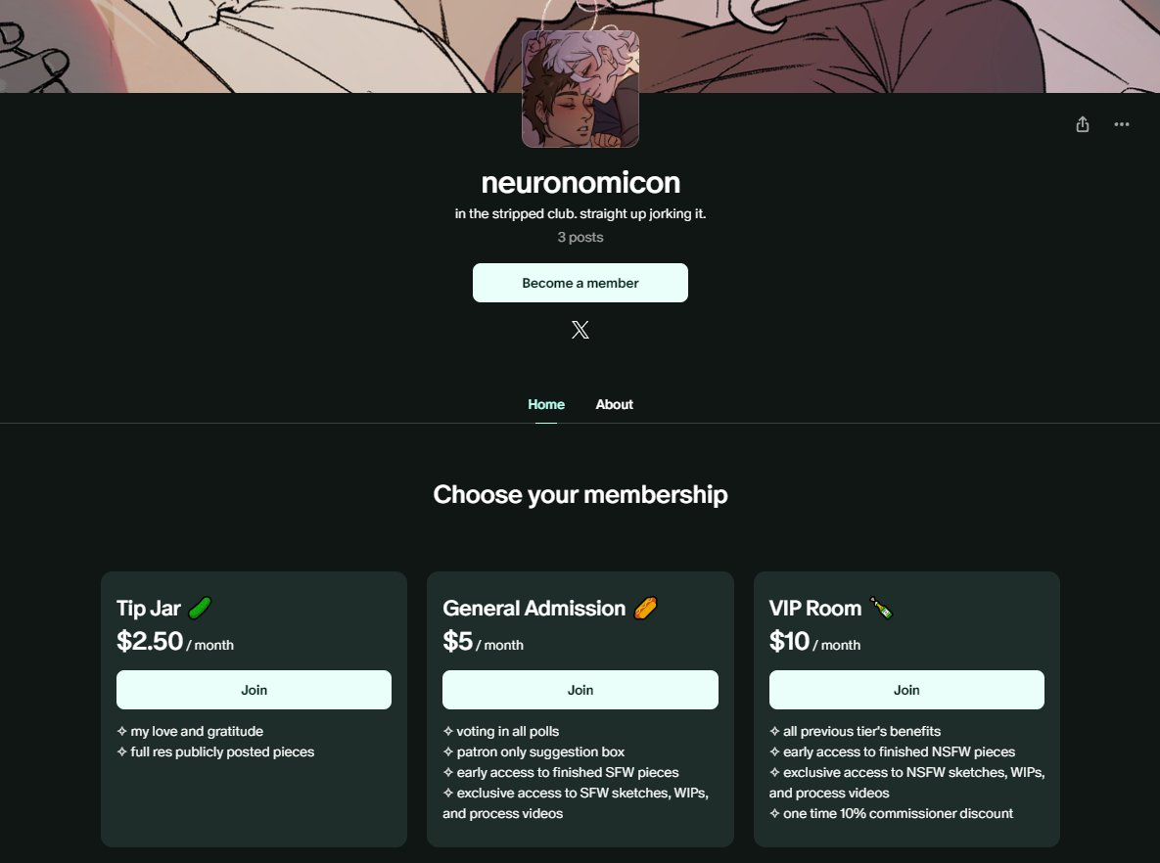Switch to the Home tab
The height and width of the screenshot is (863, 1160).
(x=546, y=404)
